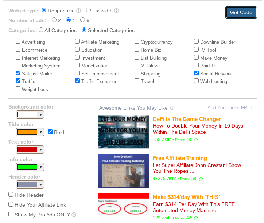Open DeFi Is The Game Changer link
This screenshot has height=223, width=264.
[187, 119]
